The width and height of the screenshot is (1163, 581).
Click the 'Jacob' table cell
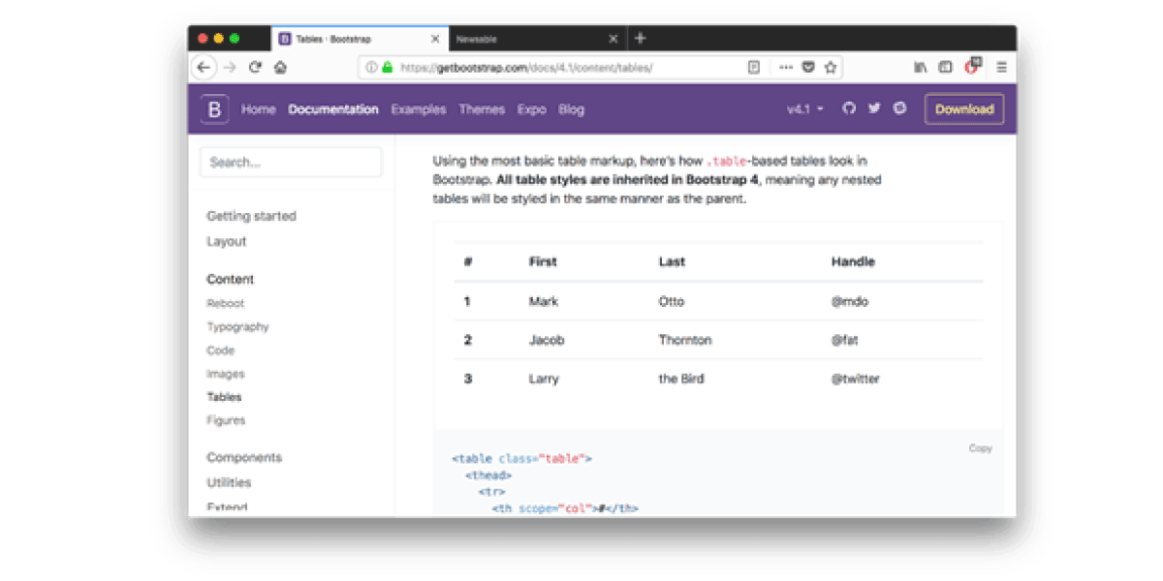point(547,340)
